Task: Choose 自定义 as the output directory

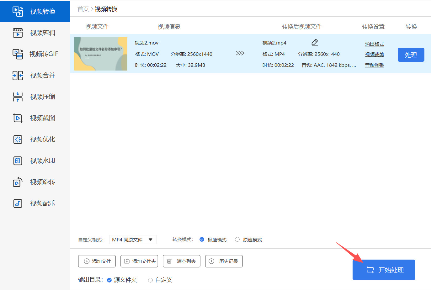Action: [x=151, y=280]
